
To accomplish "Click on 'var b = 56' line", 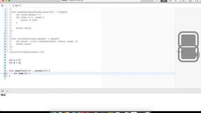I will (15, 63).
